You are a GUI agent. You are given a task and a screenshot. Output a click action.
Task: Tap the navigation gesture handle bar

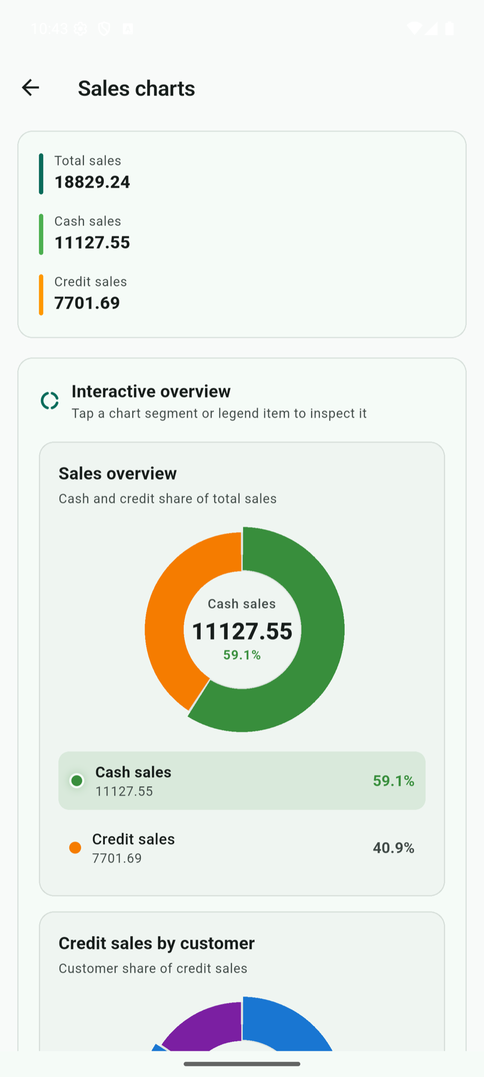242,1064
